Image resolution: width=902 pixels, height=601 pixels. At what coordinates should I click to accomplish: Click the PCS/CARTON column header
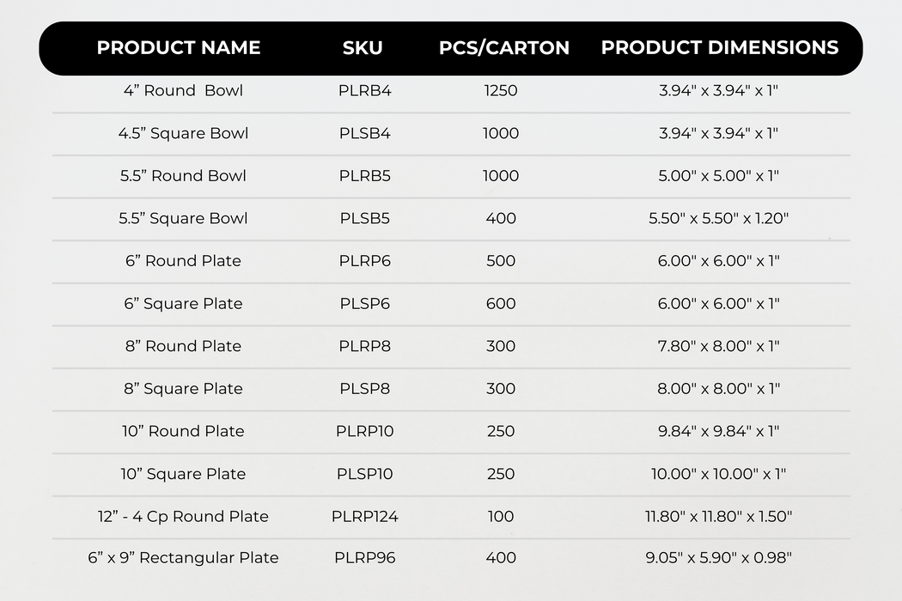(x=504, y=48)
